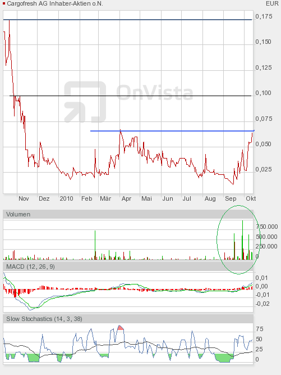
Task: Click the MACD -0,01 axis label
Action: click(262, 295)
